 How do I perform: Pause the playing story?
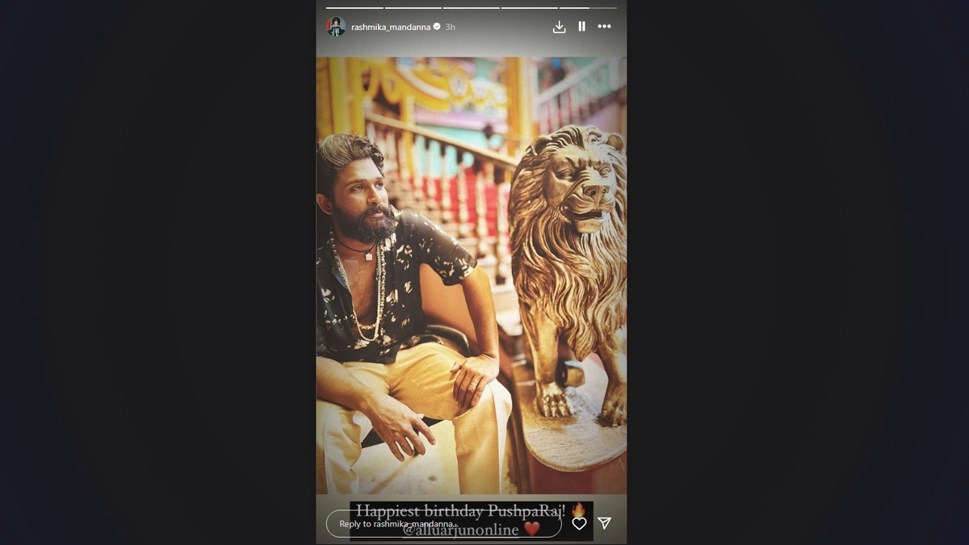(581, 27)
